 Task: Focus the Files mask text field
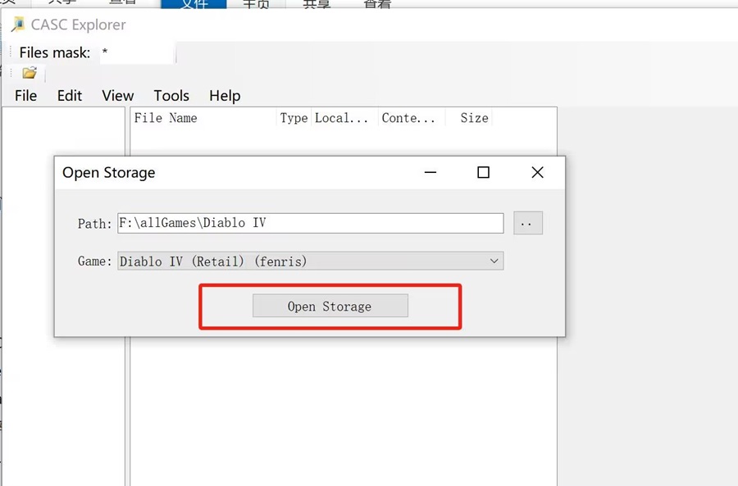click(135, 53)
